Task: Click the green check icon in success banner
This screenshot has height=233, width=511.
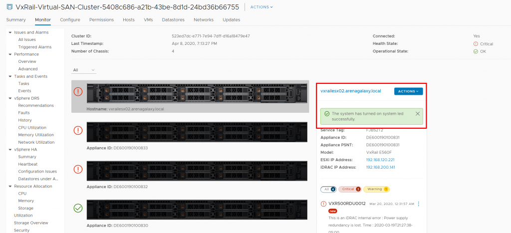Action: 326,114
